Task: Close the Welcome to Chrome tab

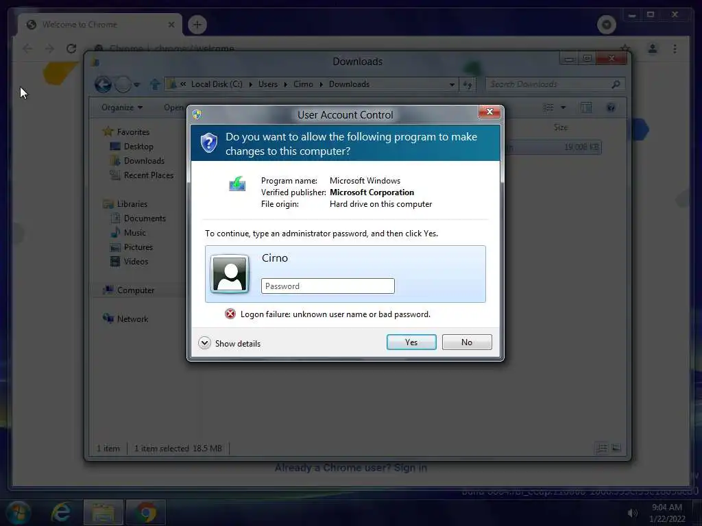Action: pyautogui.click(x=171, y=25)
